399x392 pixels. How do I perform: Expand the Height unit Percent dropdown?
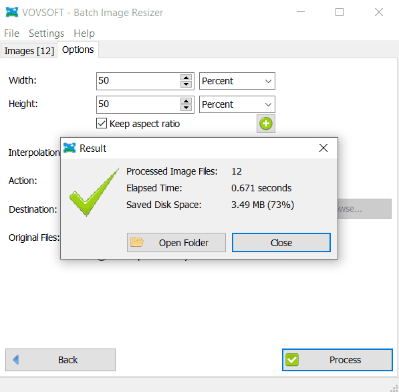(237, 104)
